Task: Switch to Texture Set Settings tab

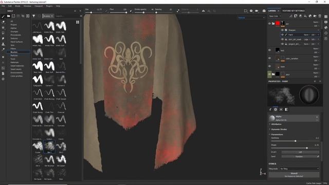Action: tap(294, 11)
